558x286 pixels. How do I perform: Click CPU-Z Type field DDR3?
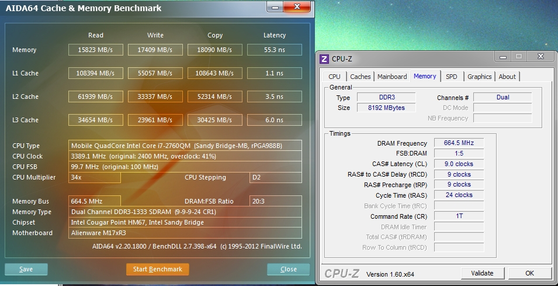click(x=386, y=97)
